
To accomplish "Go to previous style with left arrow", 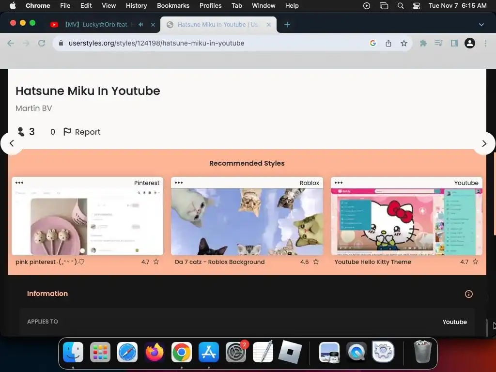I will click(12, 143).
